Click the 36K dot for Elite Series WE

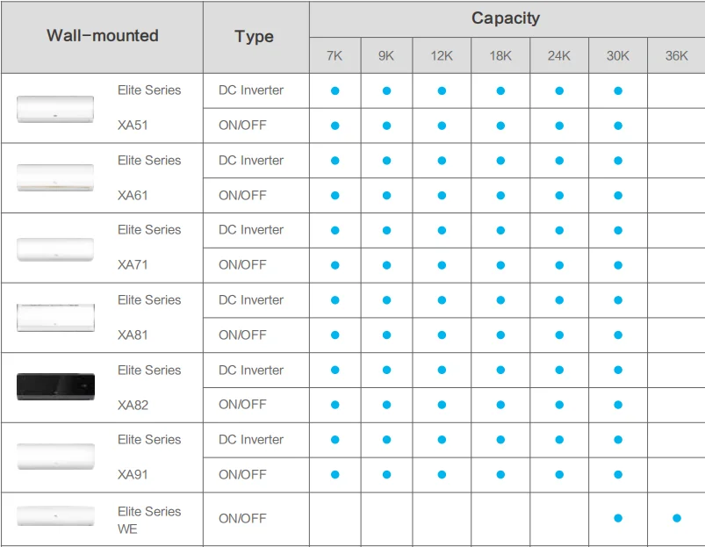tap(677, 518)
